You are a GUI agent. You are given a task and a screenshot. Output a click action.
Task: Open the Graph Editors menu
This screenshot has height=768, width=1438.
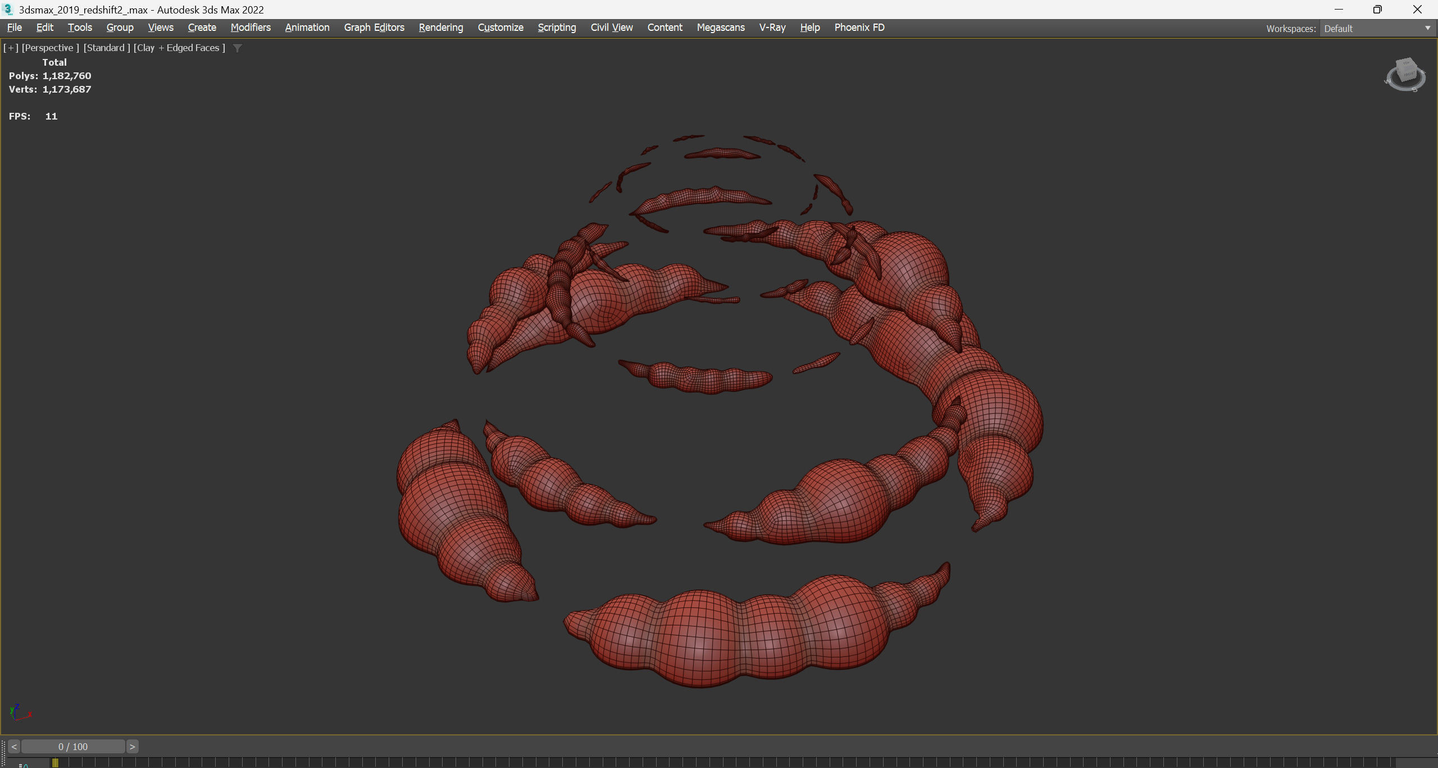[374, 28]
